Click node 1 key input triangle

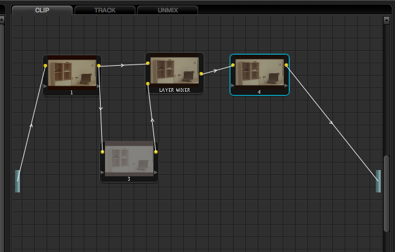pos(45,86)
